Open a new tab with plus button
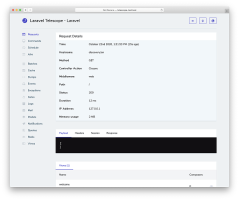The height and width of the screenshot is (200, 239). pyautogui.click(x=226, y=11)
